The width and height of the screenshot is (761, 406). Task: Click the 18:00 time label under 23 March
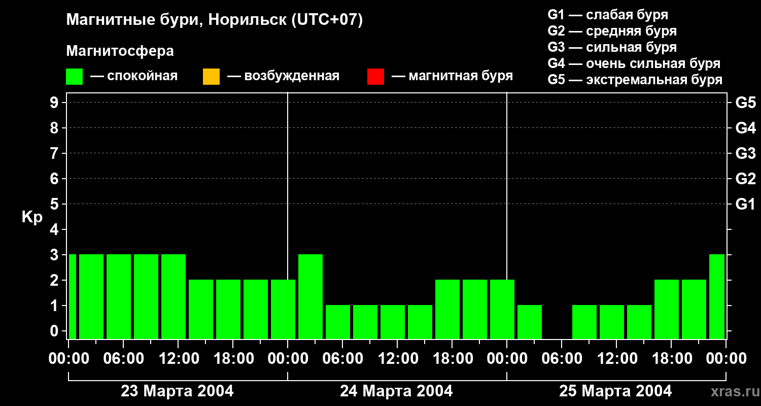(x=233, y=359)
